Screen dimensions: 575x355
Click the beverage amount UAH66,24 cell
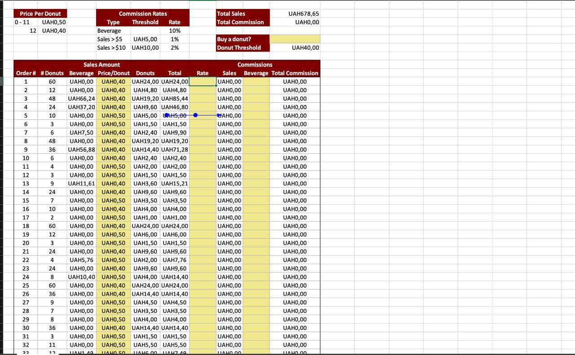coord(81,99)
